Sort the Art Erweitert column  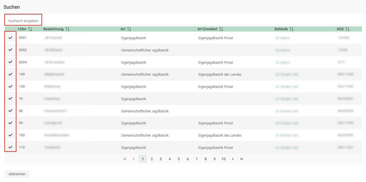click(x=221, y=29)
